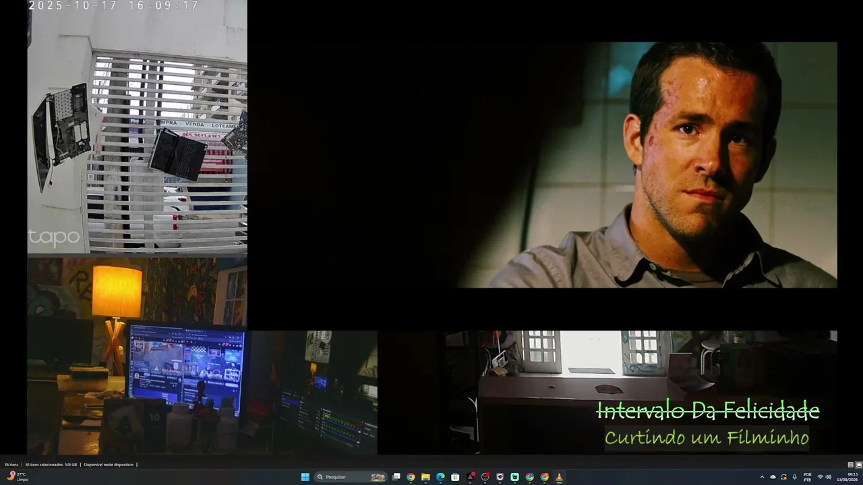
Task: Open the network status tray icon
Action: click(820, 477)
